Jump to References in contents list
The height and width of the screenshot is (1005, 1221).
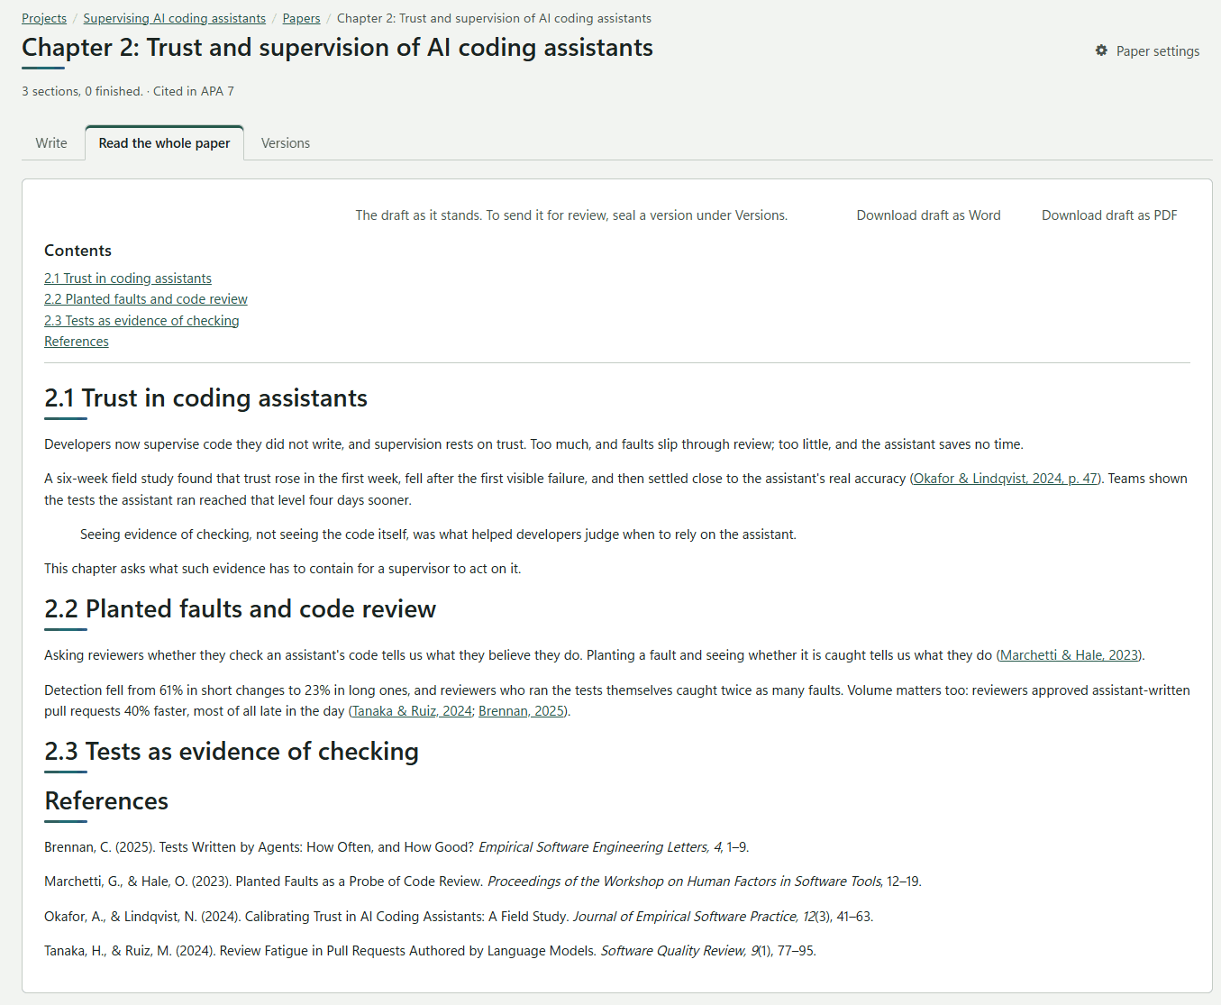(x=77, y=342)
